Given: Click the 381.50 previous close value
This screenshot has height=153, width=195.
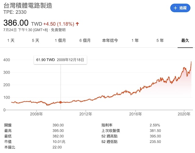Looking at the screenshot, I should coord(155,131).
